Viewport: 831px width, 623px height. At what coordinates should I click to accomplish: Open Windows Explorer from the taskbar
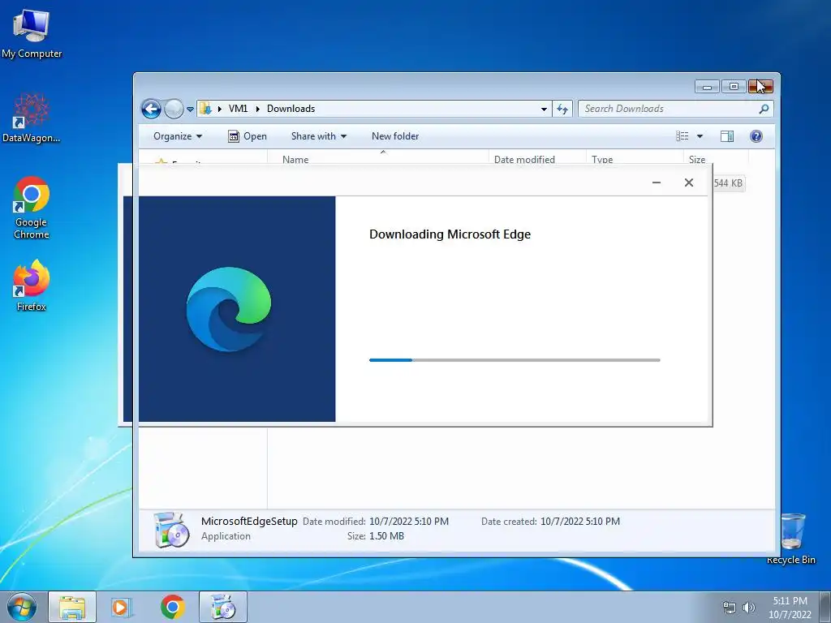(72, 607)
